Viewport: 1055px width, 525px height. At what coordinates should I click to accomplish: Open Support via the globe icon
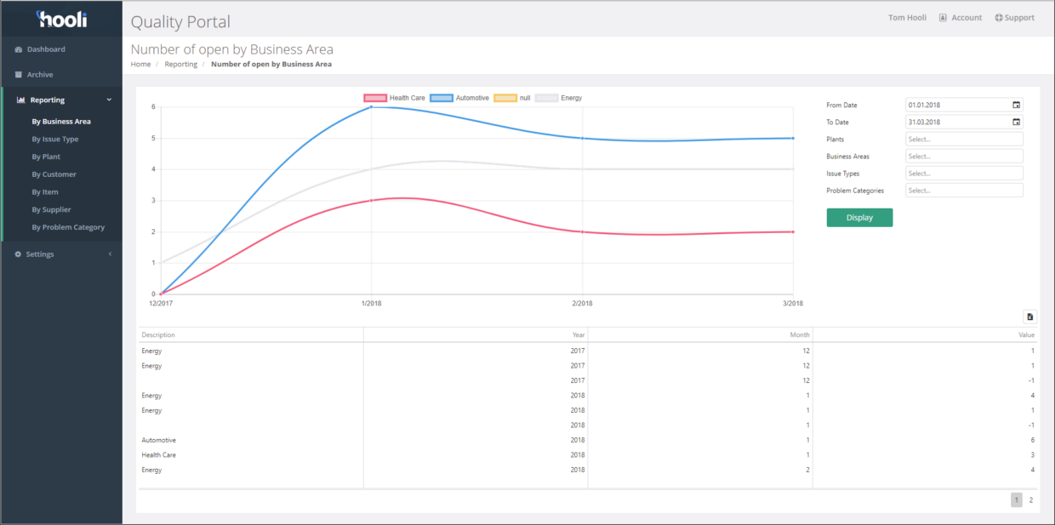[999, 17]
